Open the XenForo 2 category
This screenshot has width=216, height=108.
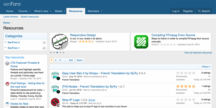14,42
